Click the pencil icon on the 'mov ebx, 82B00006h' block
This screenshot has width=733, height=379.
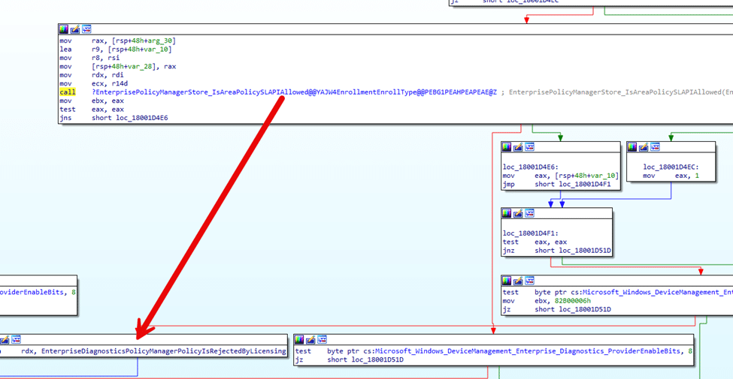click(518, 281)
